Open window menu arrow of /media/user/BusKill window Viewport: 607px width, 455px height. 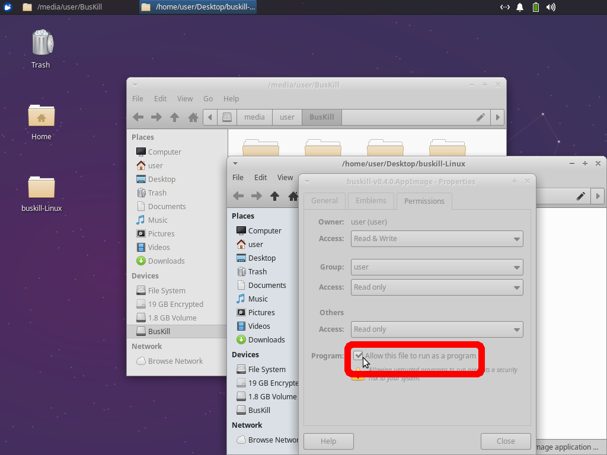point(135,85)
